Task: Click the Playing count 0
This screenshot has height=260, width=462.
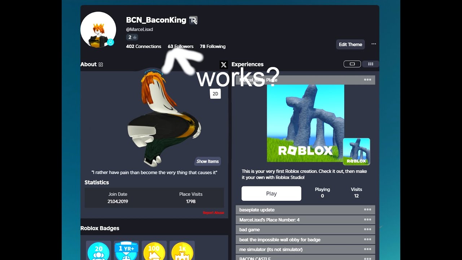Action: tap(322, 196)
